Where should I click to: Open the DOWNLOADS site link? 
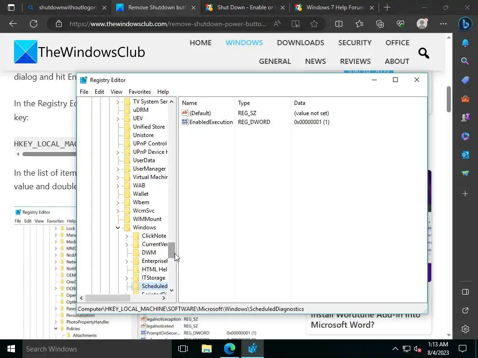pyautogui.click(x=300, y=42)
